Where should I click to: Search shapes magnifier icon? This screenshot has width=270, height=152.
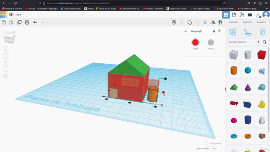265,42
